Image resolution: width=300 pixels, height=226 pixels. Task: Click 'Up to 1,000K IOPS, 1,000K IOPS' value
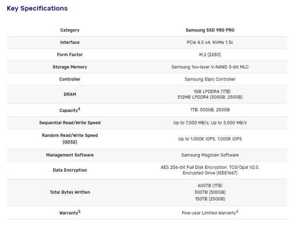click(x=210, y=139)
